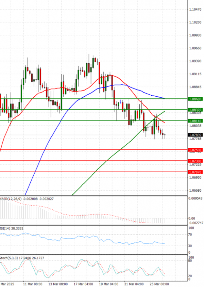Select the RSI(14) 38.3332 indicator label

pos(12,228)
